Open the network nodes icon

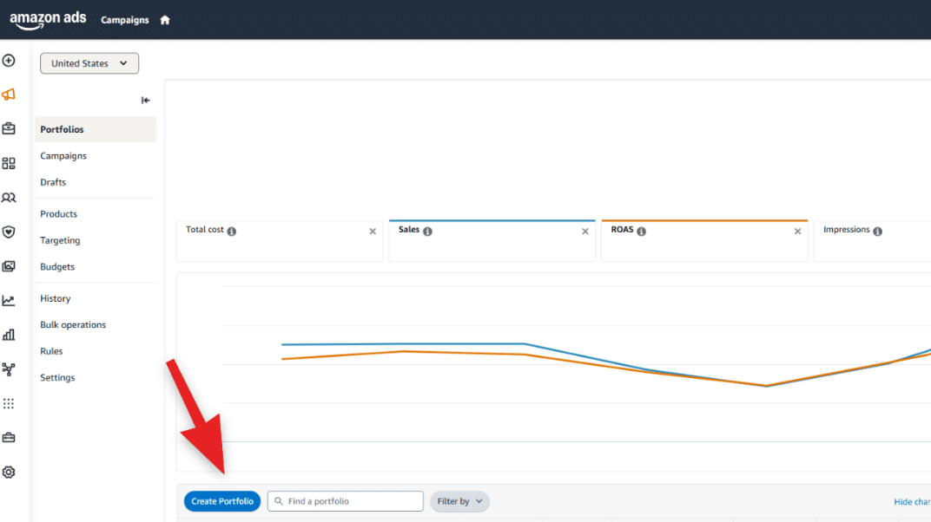point(9,369)
